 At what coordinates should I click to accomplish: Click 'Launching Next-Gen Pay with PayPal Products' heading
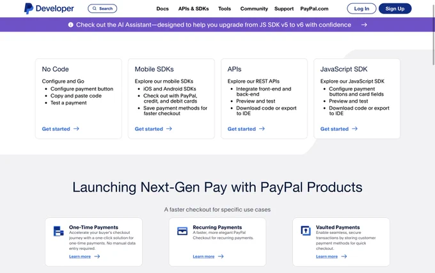[x=217, y=187]
